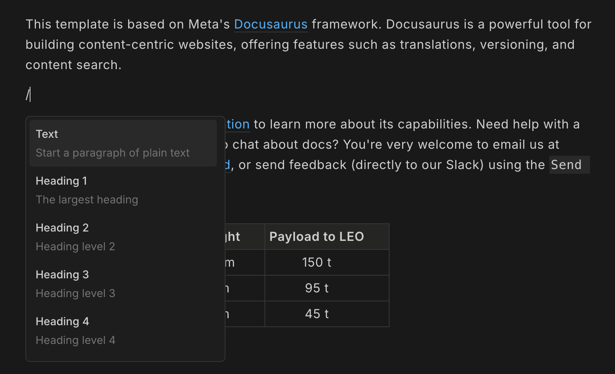Click the 'Send' inline code text
Viewport: 615px width, 374px height.
coord(566,165)
